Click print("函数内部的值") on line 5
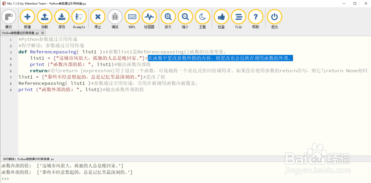Viewport: 371px width, 183px height. tap(72, 64)
